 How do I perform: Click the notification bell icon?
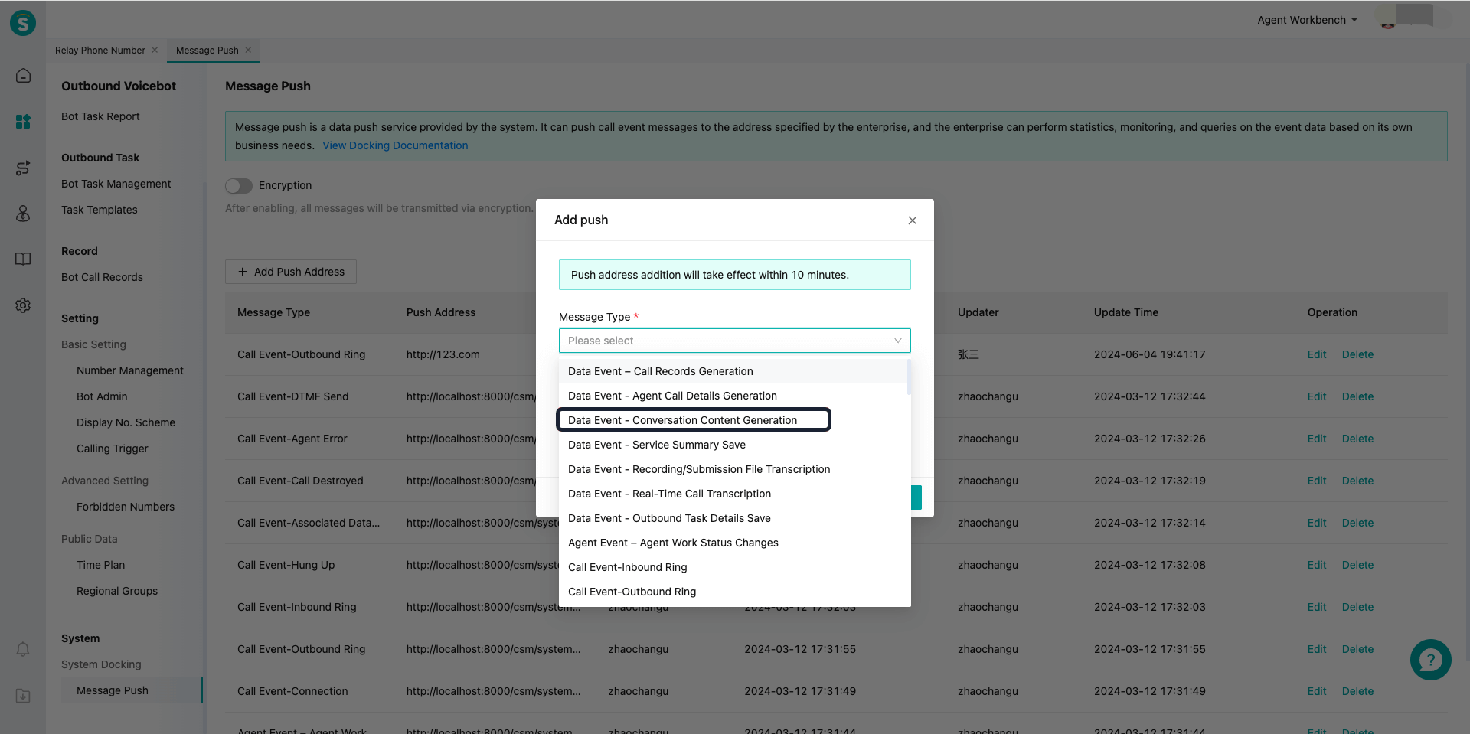23,649
